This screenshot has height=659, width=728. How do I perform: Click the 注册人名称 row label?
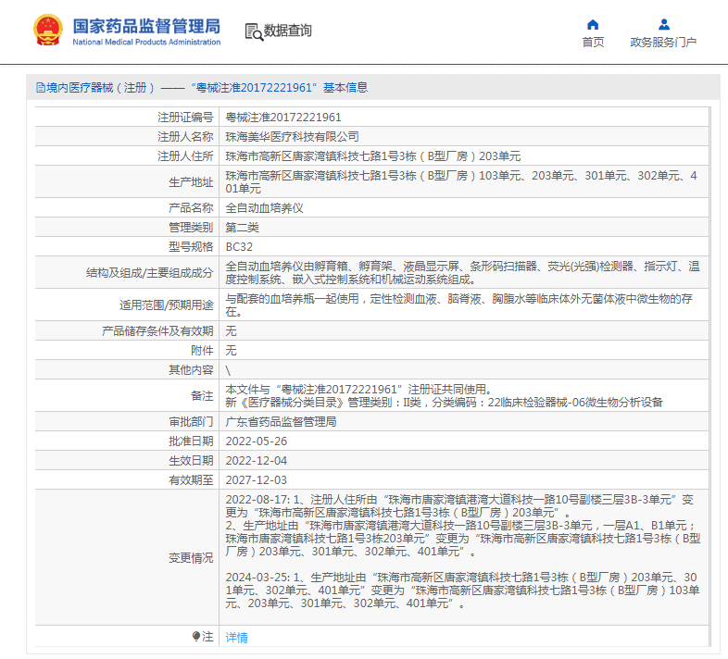point(185,137)
